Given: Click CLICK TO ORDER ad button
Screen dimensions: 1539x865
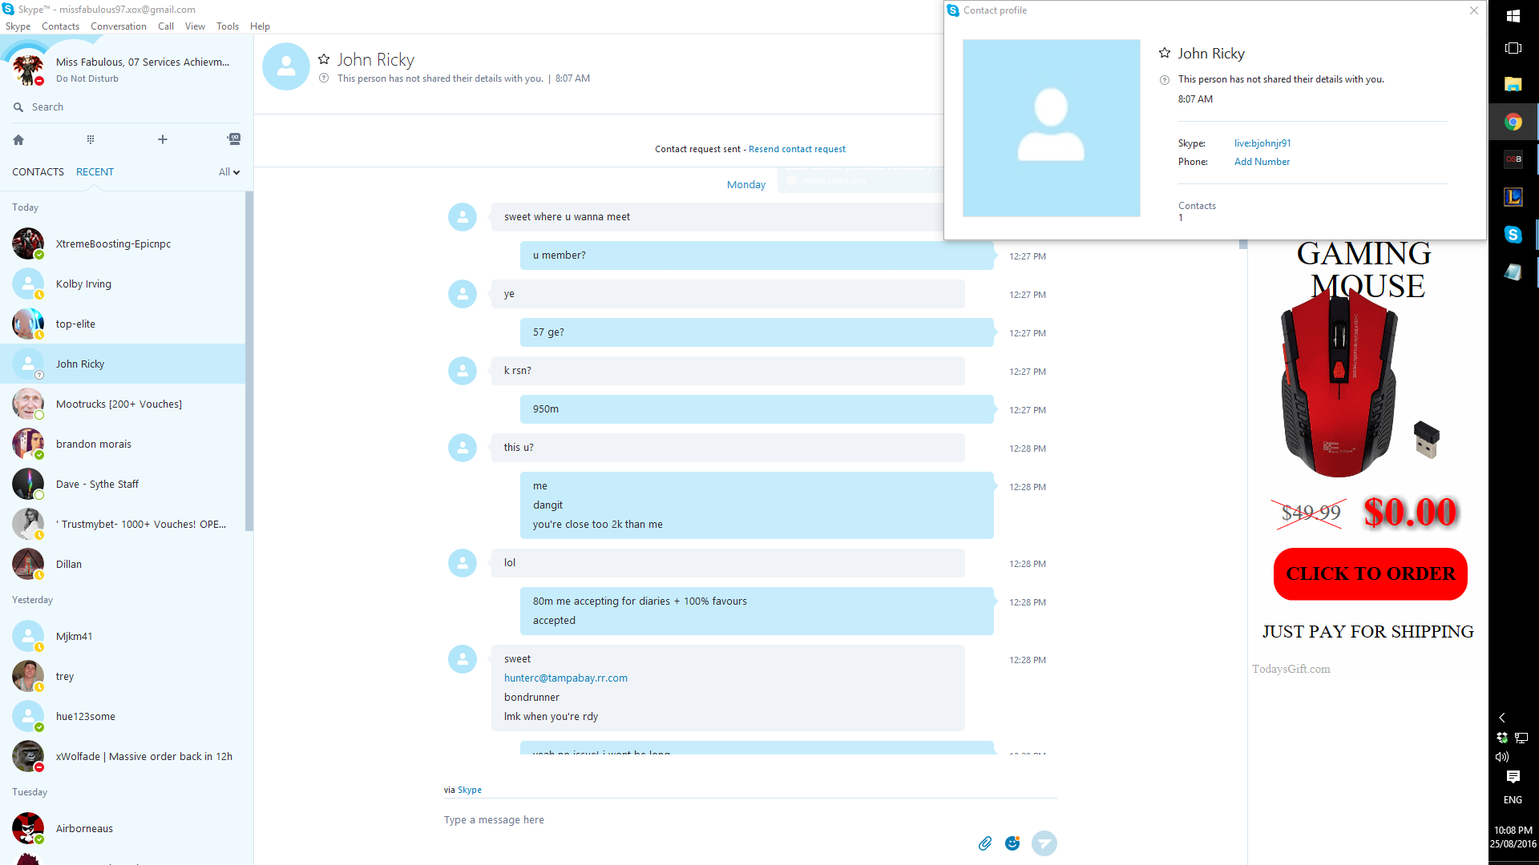Looking at the screenshot, I should pyautogui.click(x=1370, y=573).
